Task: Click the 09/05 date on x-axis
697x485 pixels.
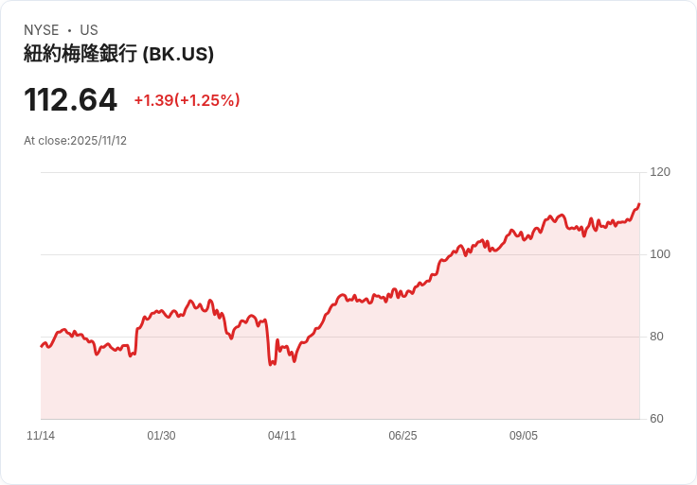Action: point(523,436)
